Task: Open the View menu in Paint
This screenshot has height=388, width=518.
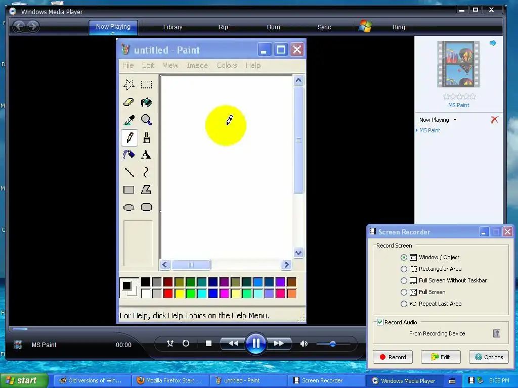Action: click(x=170, y=65)
